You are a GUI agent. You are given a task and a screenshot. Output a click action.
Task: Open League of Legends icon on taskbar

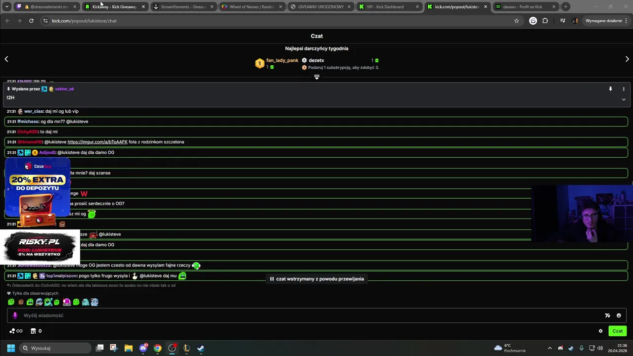pyautogui.click(x=186, y=348)
